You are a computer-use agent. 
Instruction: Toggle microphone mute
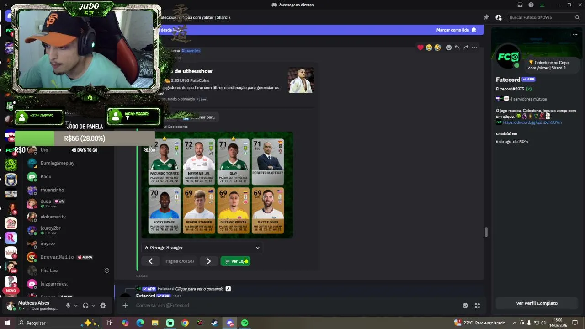point(68,306)
